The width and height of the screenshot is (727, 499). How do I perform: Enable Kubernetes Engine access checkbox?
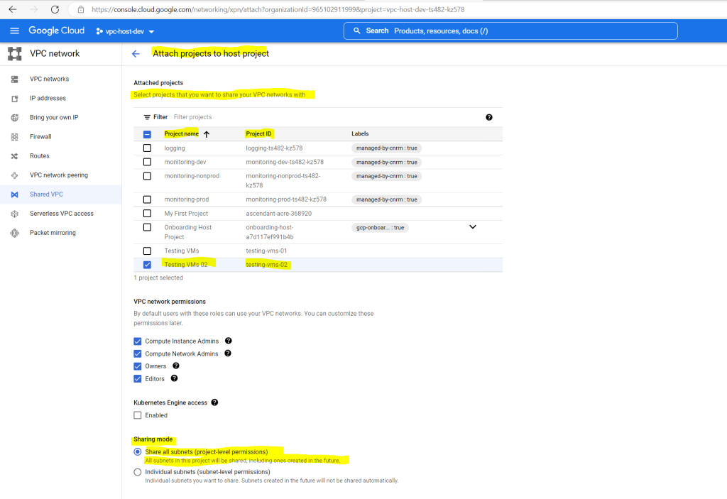pyautogui.click(x=137, y=415)
